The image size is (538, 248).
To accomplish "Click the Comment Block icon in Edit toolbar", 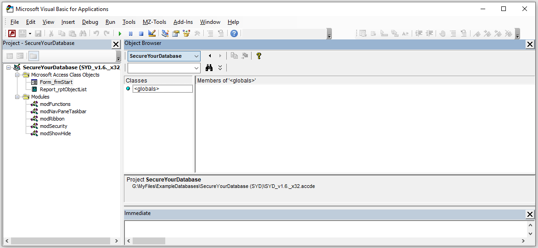I will pos(453,33).
